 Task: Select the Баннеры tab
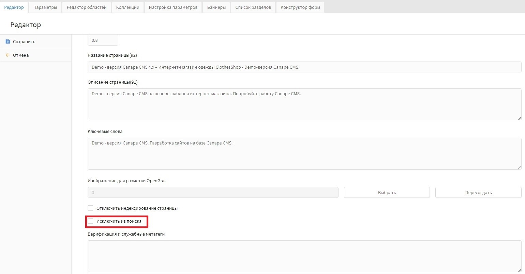click(x=216, y=7)
